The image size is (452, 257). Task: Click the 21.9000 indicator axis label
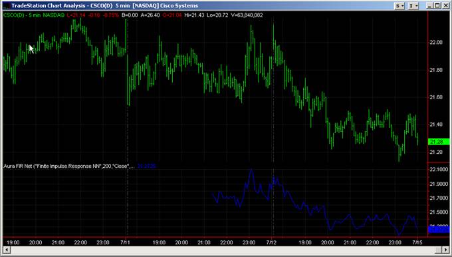point(439,184)
